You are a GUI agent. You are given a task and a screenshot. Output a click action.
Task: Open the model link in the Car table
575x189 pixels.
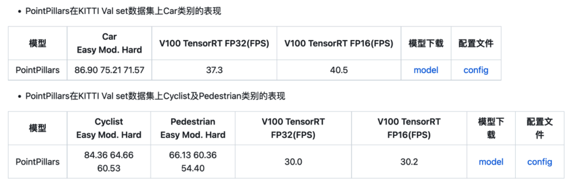pos(426,70)
